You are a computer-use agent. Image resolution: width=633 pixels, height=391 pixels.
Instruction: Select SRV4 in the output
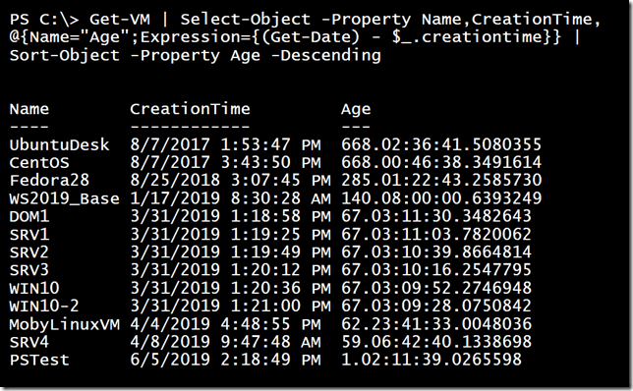[29, 342]
